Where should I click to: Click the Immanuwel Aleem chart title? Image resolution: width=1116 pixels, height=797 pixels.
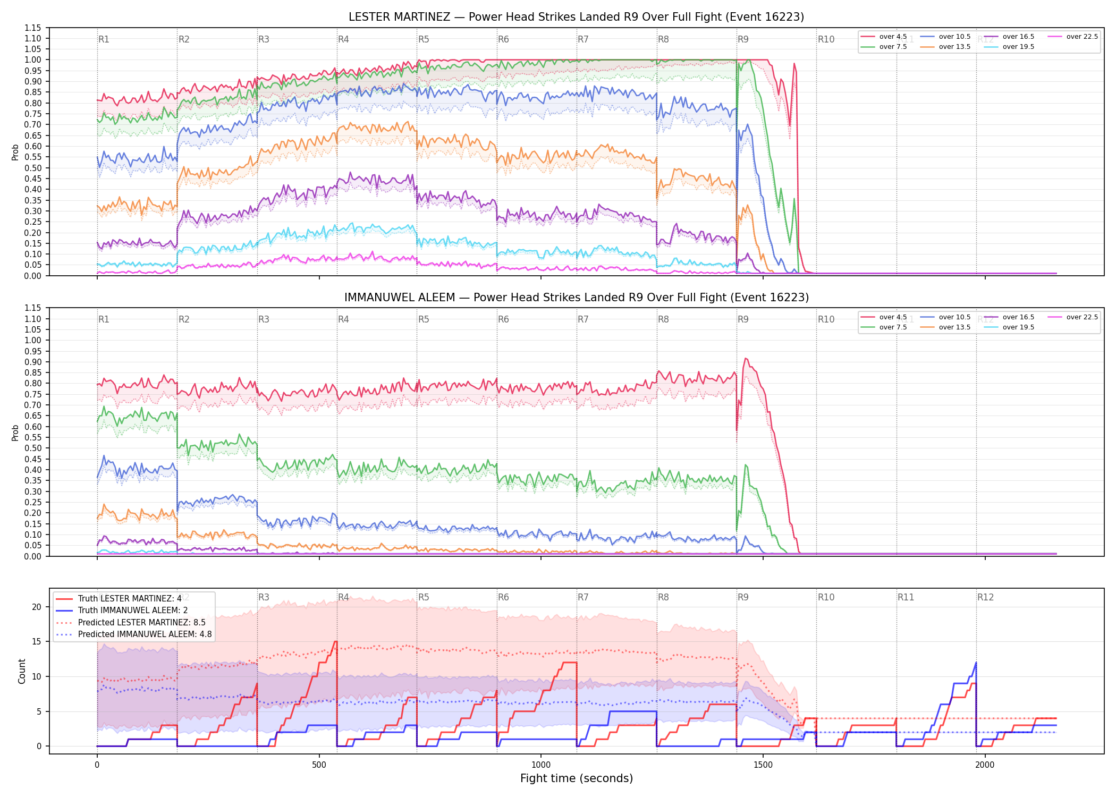577,298
